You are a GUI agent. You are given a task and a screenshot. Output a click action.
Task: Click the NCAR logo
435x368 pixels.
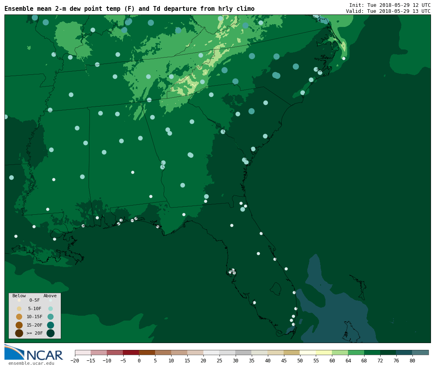click(33, 352)
